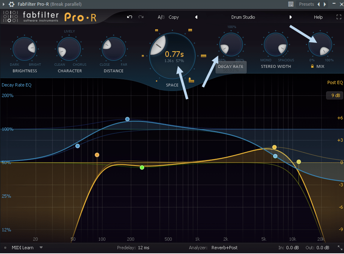The height and width of the screenshot is (254, 344).
Task: Undo the last change
Action: tap(130, 17)
